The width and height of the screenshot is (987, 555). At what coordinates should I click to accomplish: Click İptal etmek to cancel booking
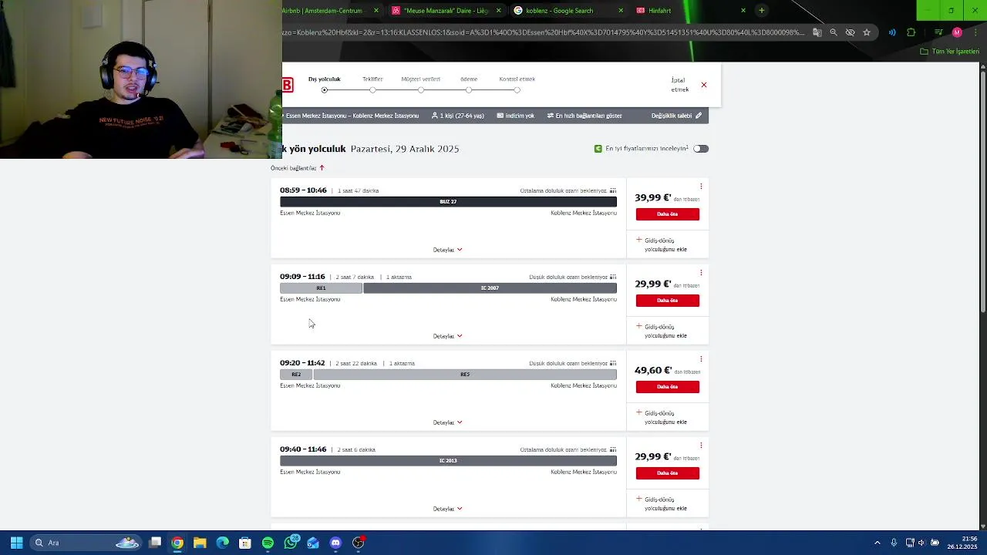click(x=679, y=85)
